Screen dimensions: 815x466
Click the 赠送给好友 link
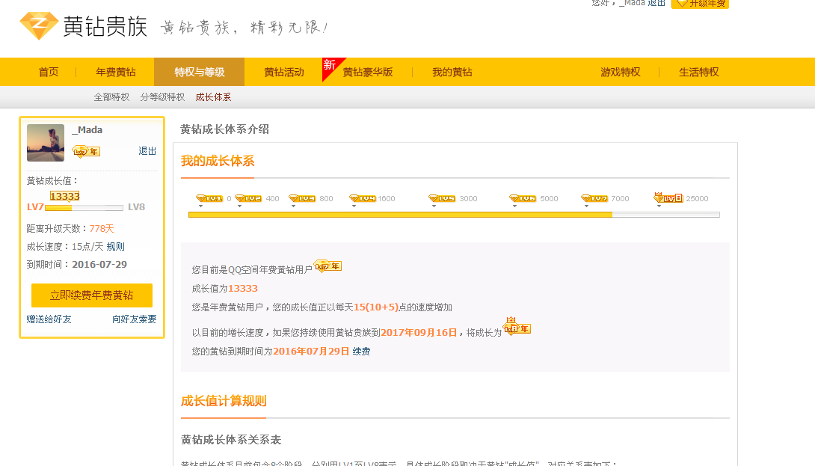[x=49, y=319]
